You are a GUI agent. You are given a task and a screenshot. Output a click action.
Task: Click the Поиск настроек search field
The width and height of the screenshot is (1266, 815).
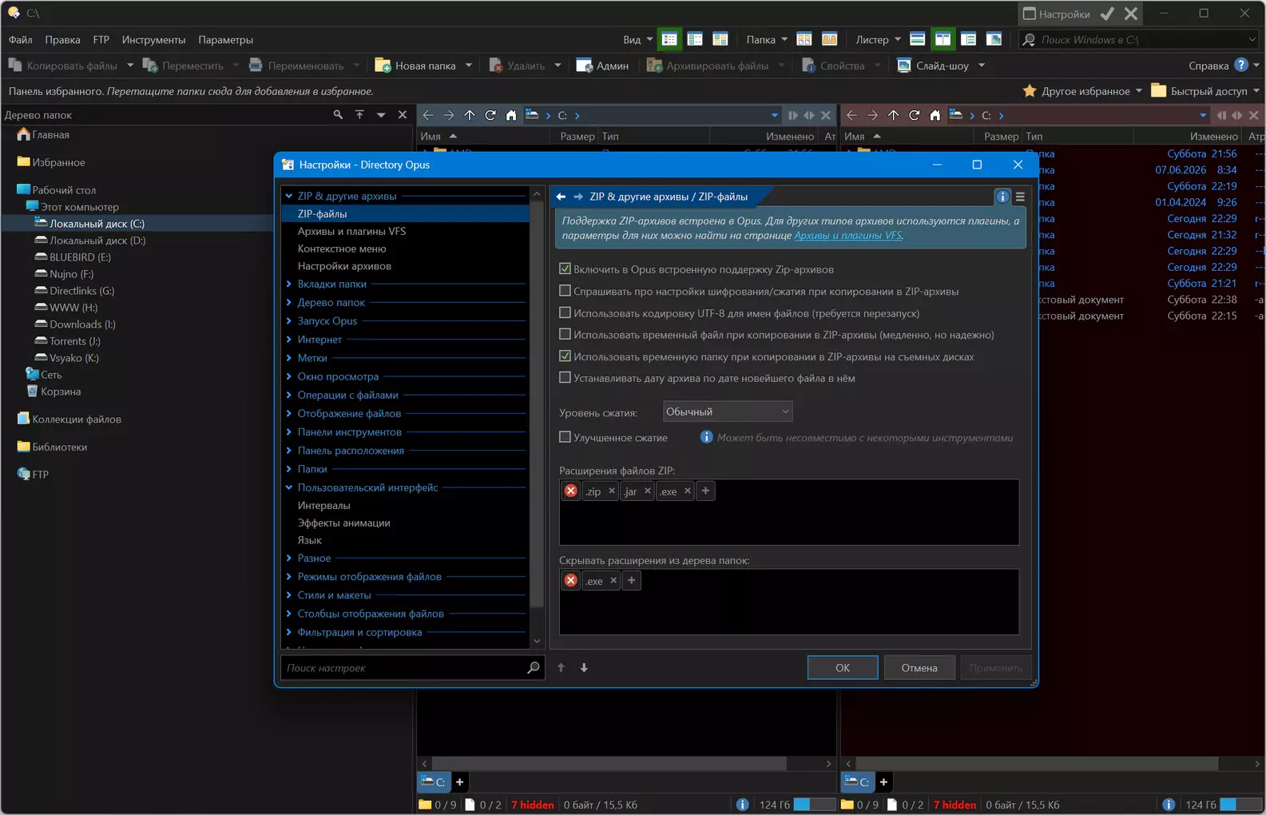[404, 668]
